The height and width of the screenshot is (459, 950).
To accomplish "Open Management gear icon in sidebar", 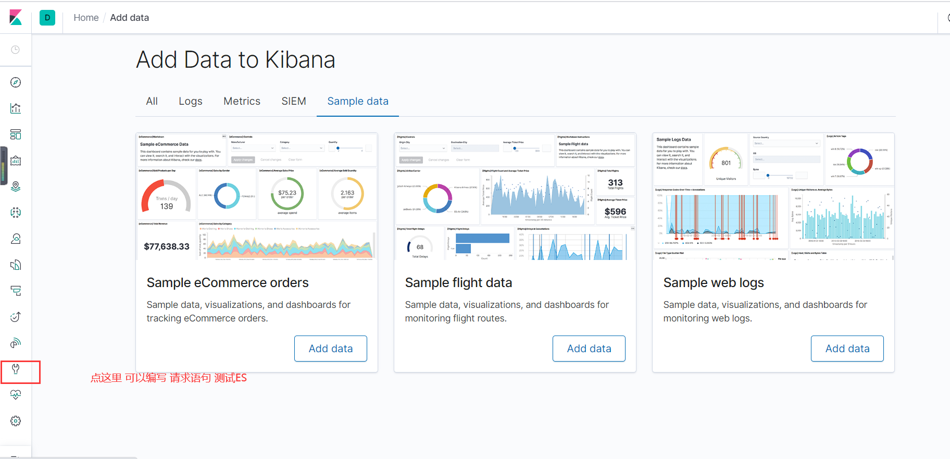I will pos(16,421).
